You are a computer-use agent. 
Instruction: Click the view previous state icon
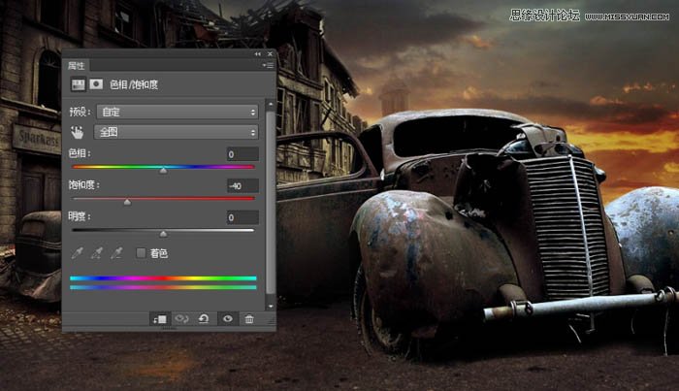point(181,318)
